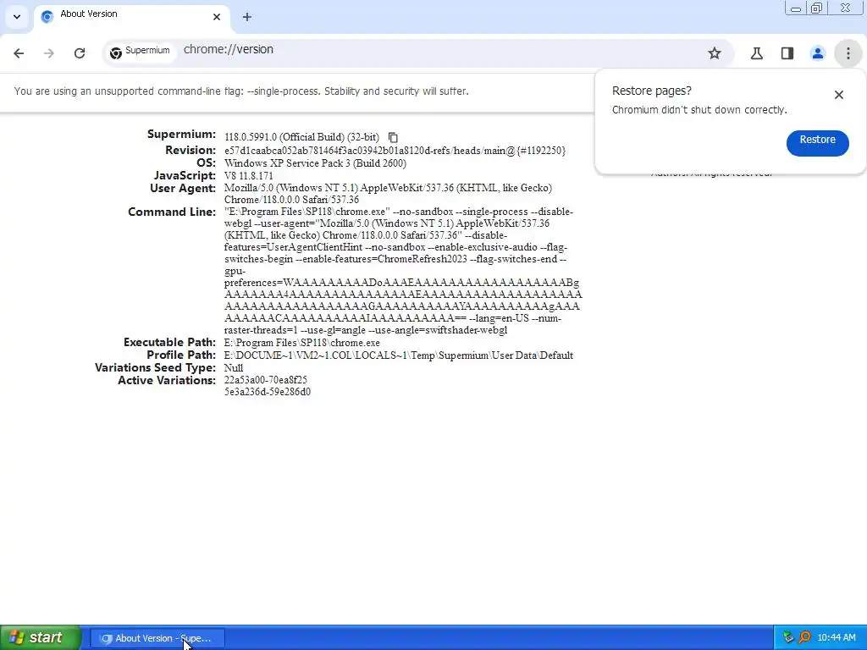Click variation 5e3a236d-59e286d0

pyautogui.click(x=267, y=392)
